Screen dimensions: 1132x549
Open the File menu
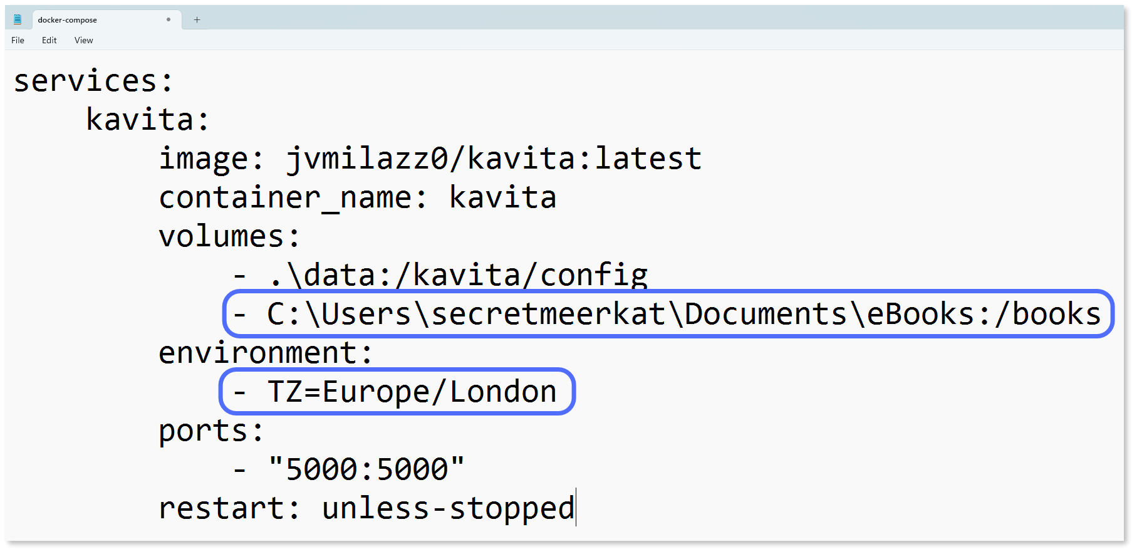(18, 40)
